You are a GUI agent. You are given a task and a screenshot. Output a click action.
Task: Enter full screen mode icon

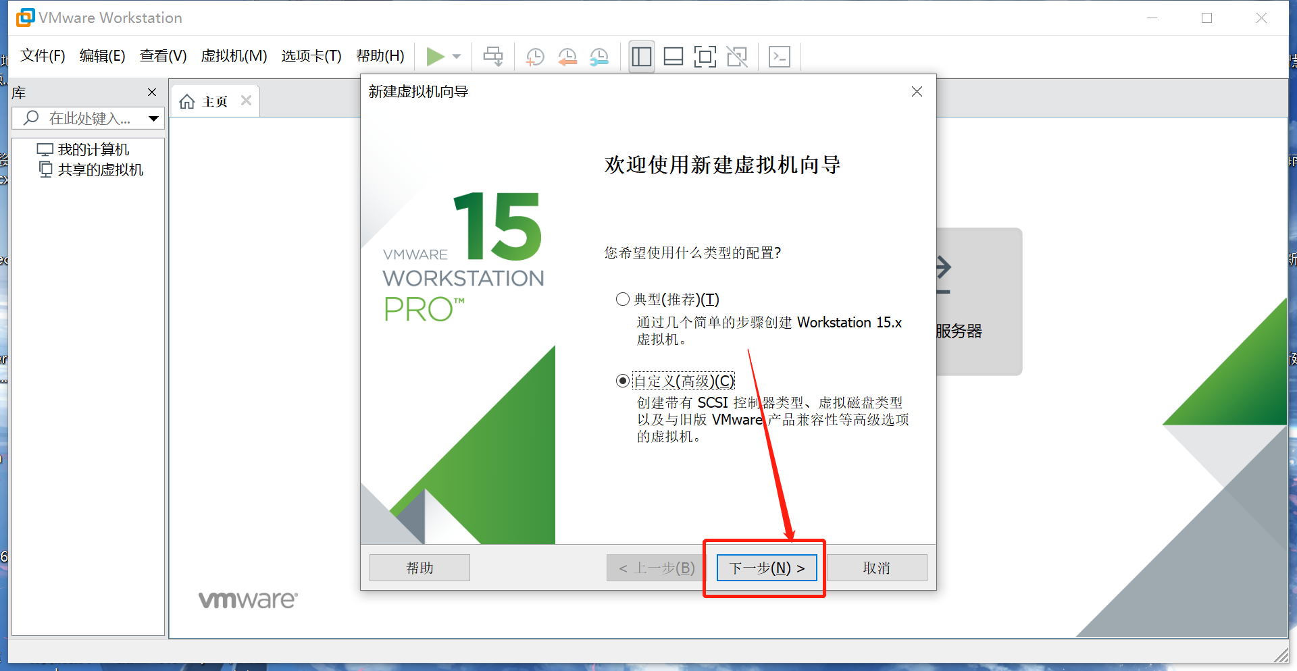click(x=705, y=57)
